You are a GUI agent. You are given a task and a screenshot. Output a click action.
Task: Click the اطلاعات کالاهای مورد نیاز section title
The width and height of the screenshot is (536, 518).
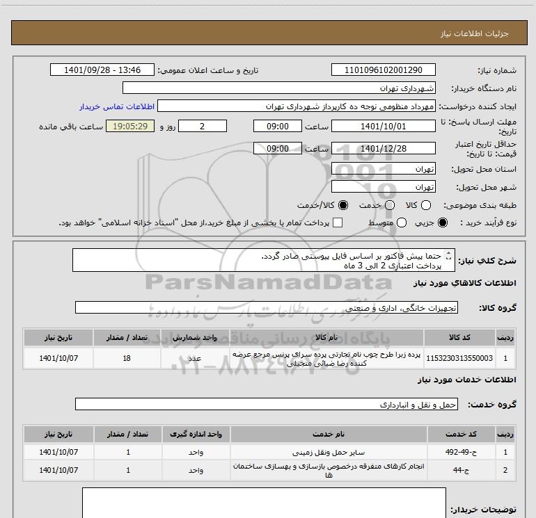[x=464, y=283]
